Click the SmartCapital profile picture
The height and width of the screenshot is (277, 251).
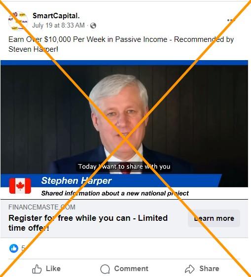[18, 21]
